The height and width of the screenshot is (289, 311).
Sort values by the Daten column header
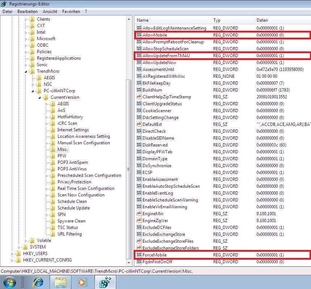(283, 20)
